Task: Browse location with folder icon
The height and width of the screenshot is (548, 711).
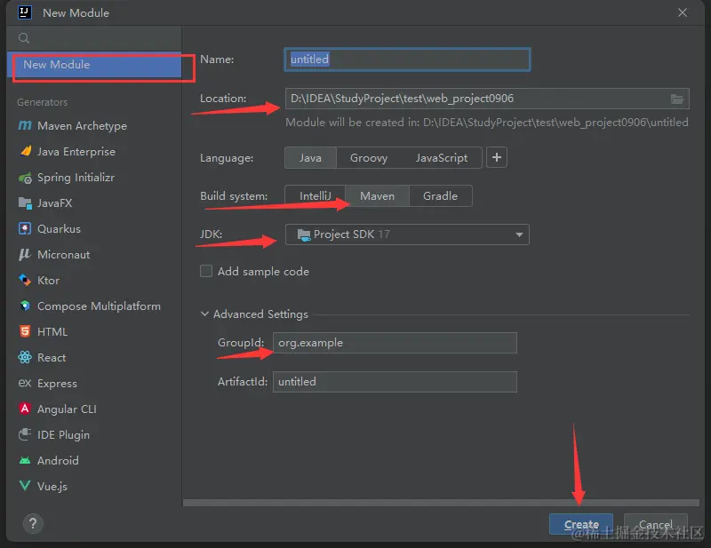Action: pos(677,99)
